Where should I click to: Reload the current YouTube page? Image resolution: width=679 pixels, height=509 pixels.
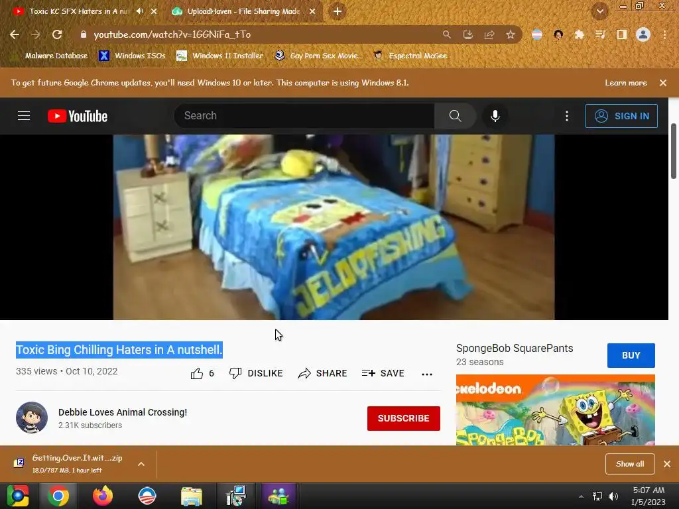point(57,34)
